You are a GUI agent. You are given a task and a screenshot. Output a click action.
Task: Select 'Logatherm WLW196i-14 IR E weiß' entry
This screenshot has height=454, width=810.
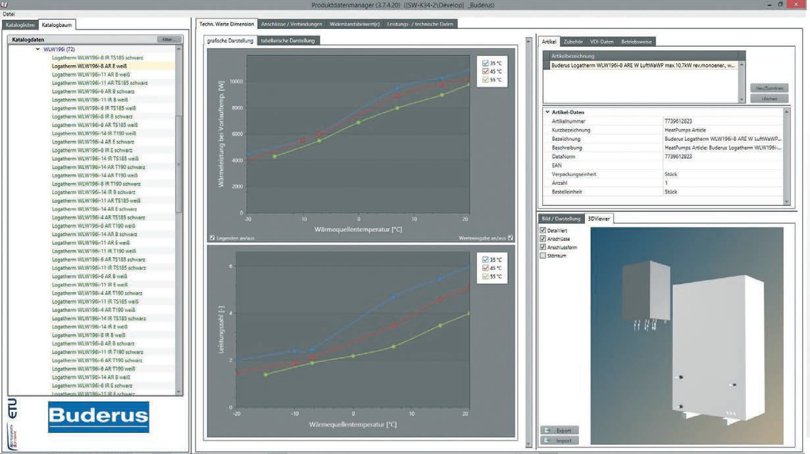click(90, 326)
